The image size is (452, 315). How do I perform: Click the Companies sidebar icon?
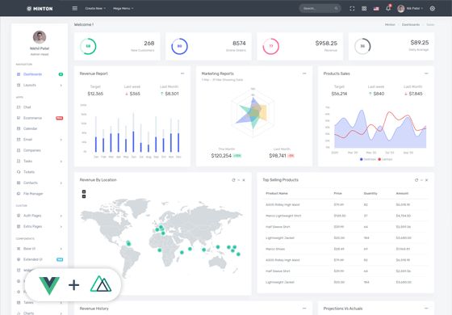pyautogui.click(x=19, y=150)
